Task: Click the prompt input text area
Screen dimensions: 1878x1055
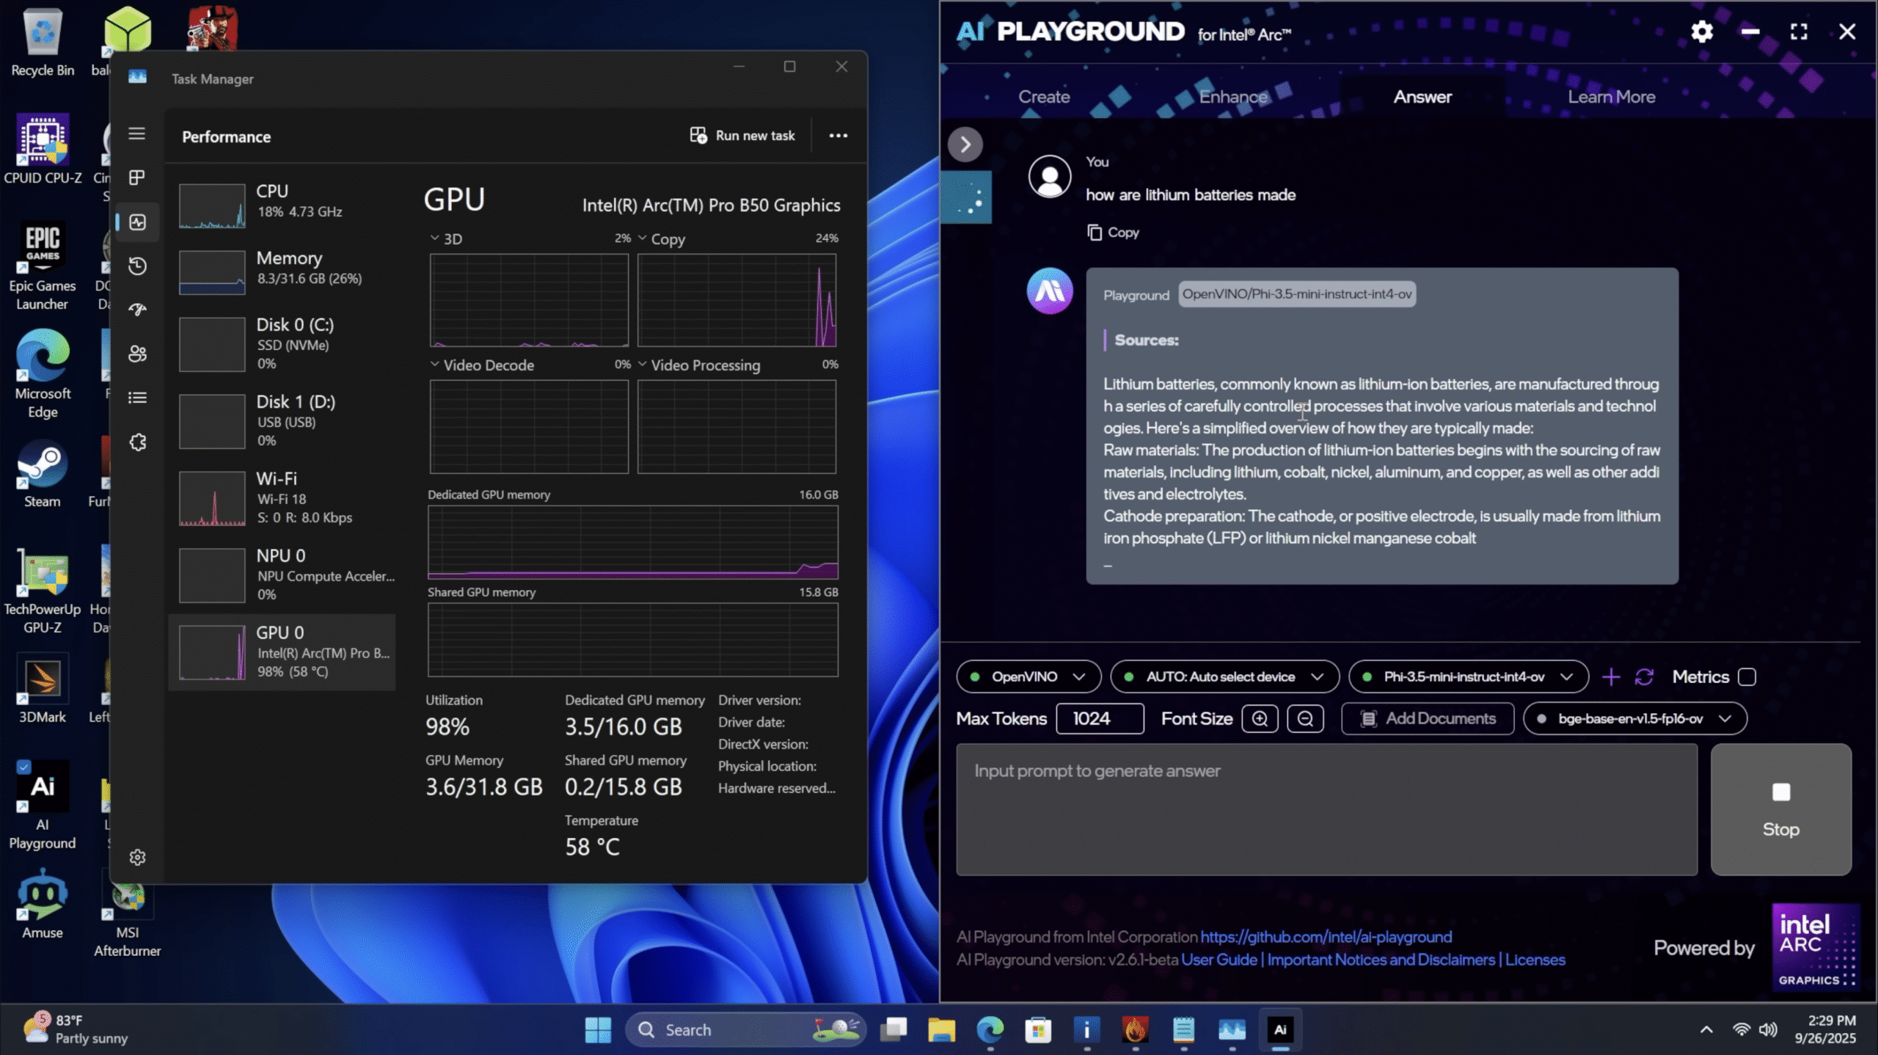Action: 1326,809
